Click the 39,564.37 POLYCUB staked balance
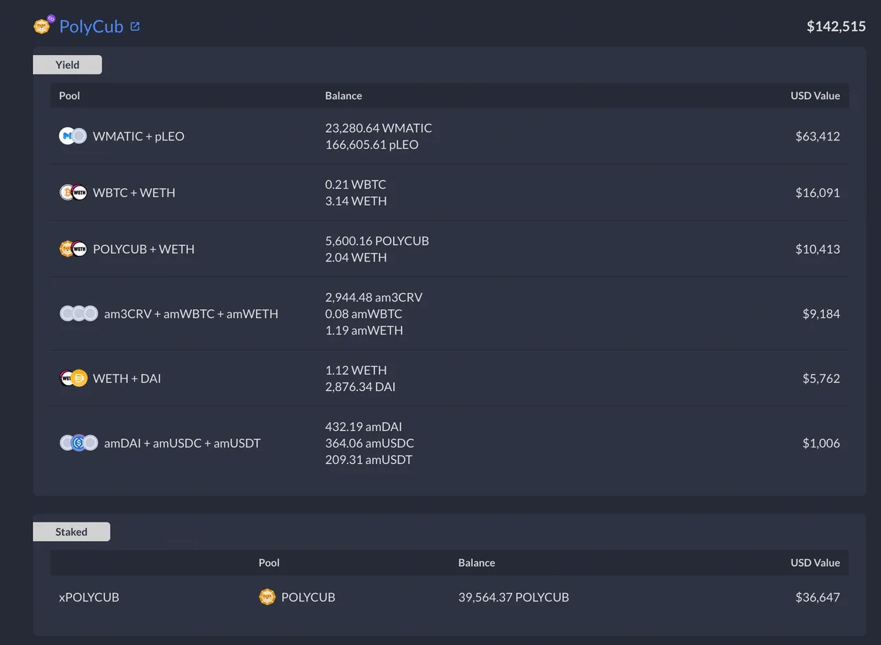The image size is (881, 645). coord(513,598)
